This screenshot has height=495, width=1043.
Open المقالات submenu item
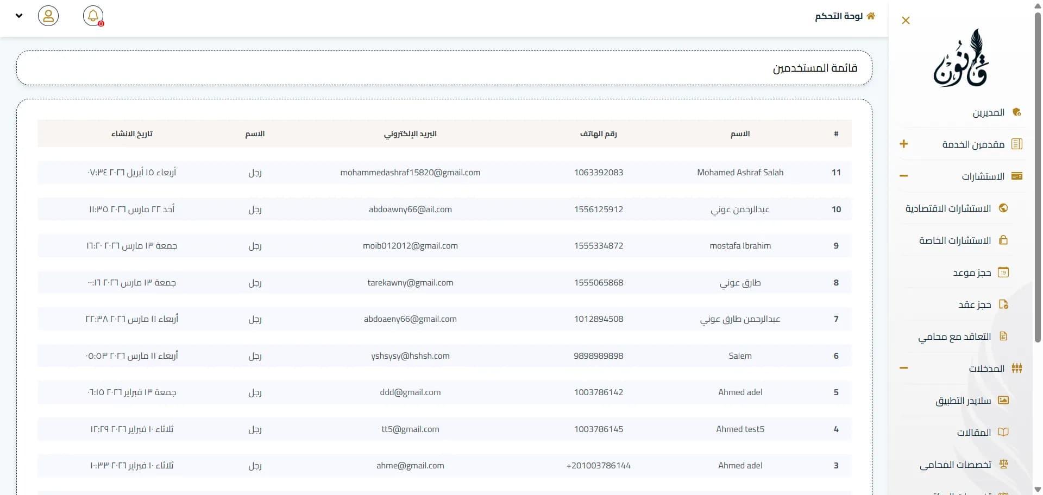(974, 433)
